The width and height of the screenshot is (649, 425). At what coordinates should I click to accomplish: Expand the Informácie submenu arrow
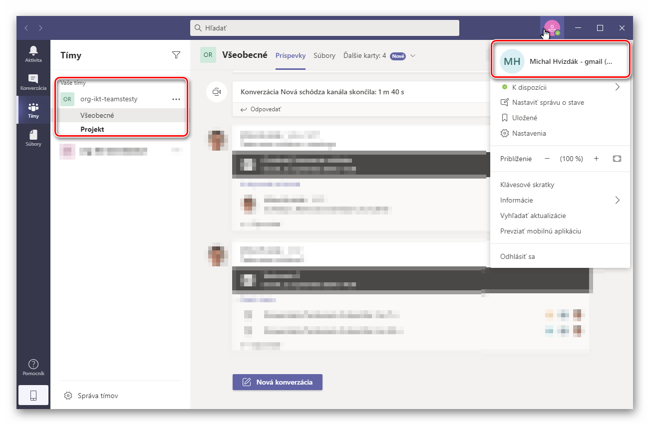pos(617,200)
